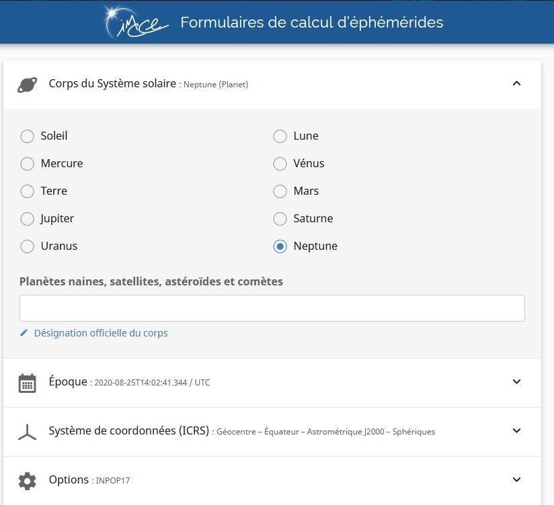
Task: Expand the Options section chevron
Action: (516, 480)
